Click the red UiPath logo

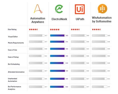pyautogui.click(x=80, y=9)
